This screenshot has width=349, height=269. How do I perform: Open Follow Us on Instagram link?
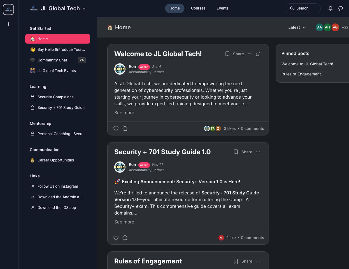[58, 186]
